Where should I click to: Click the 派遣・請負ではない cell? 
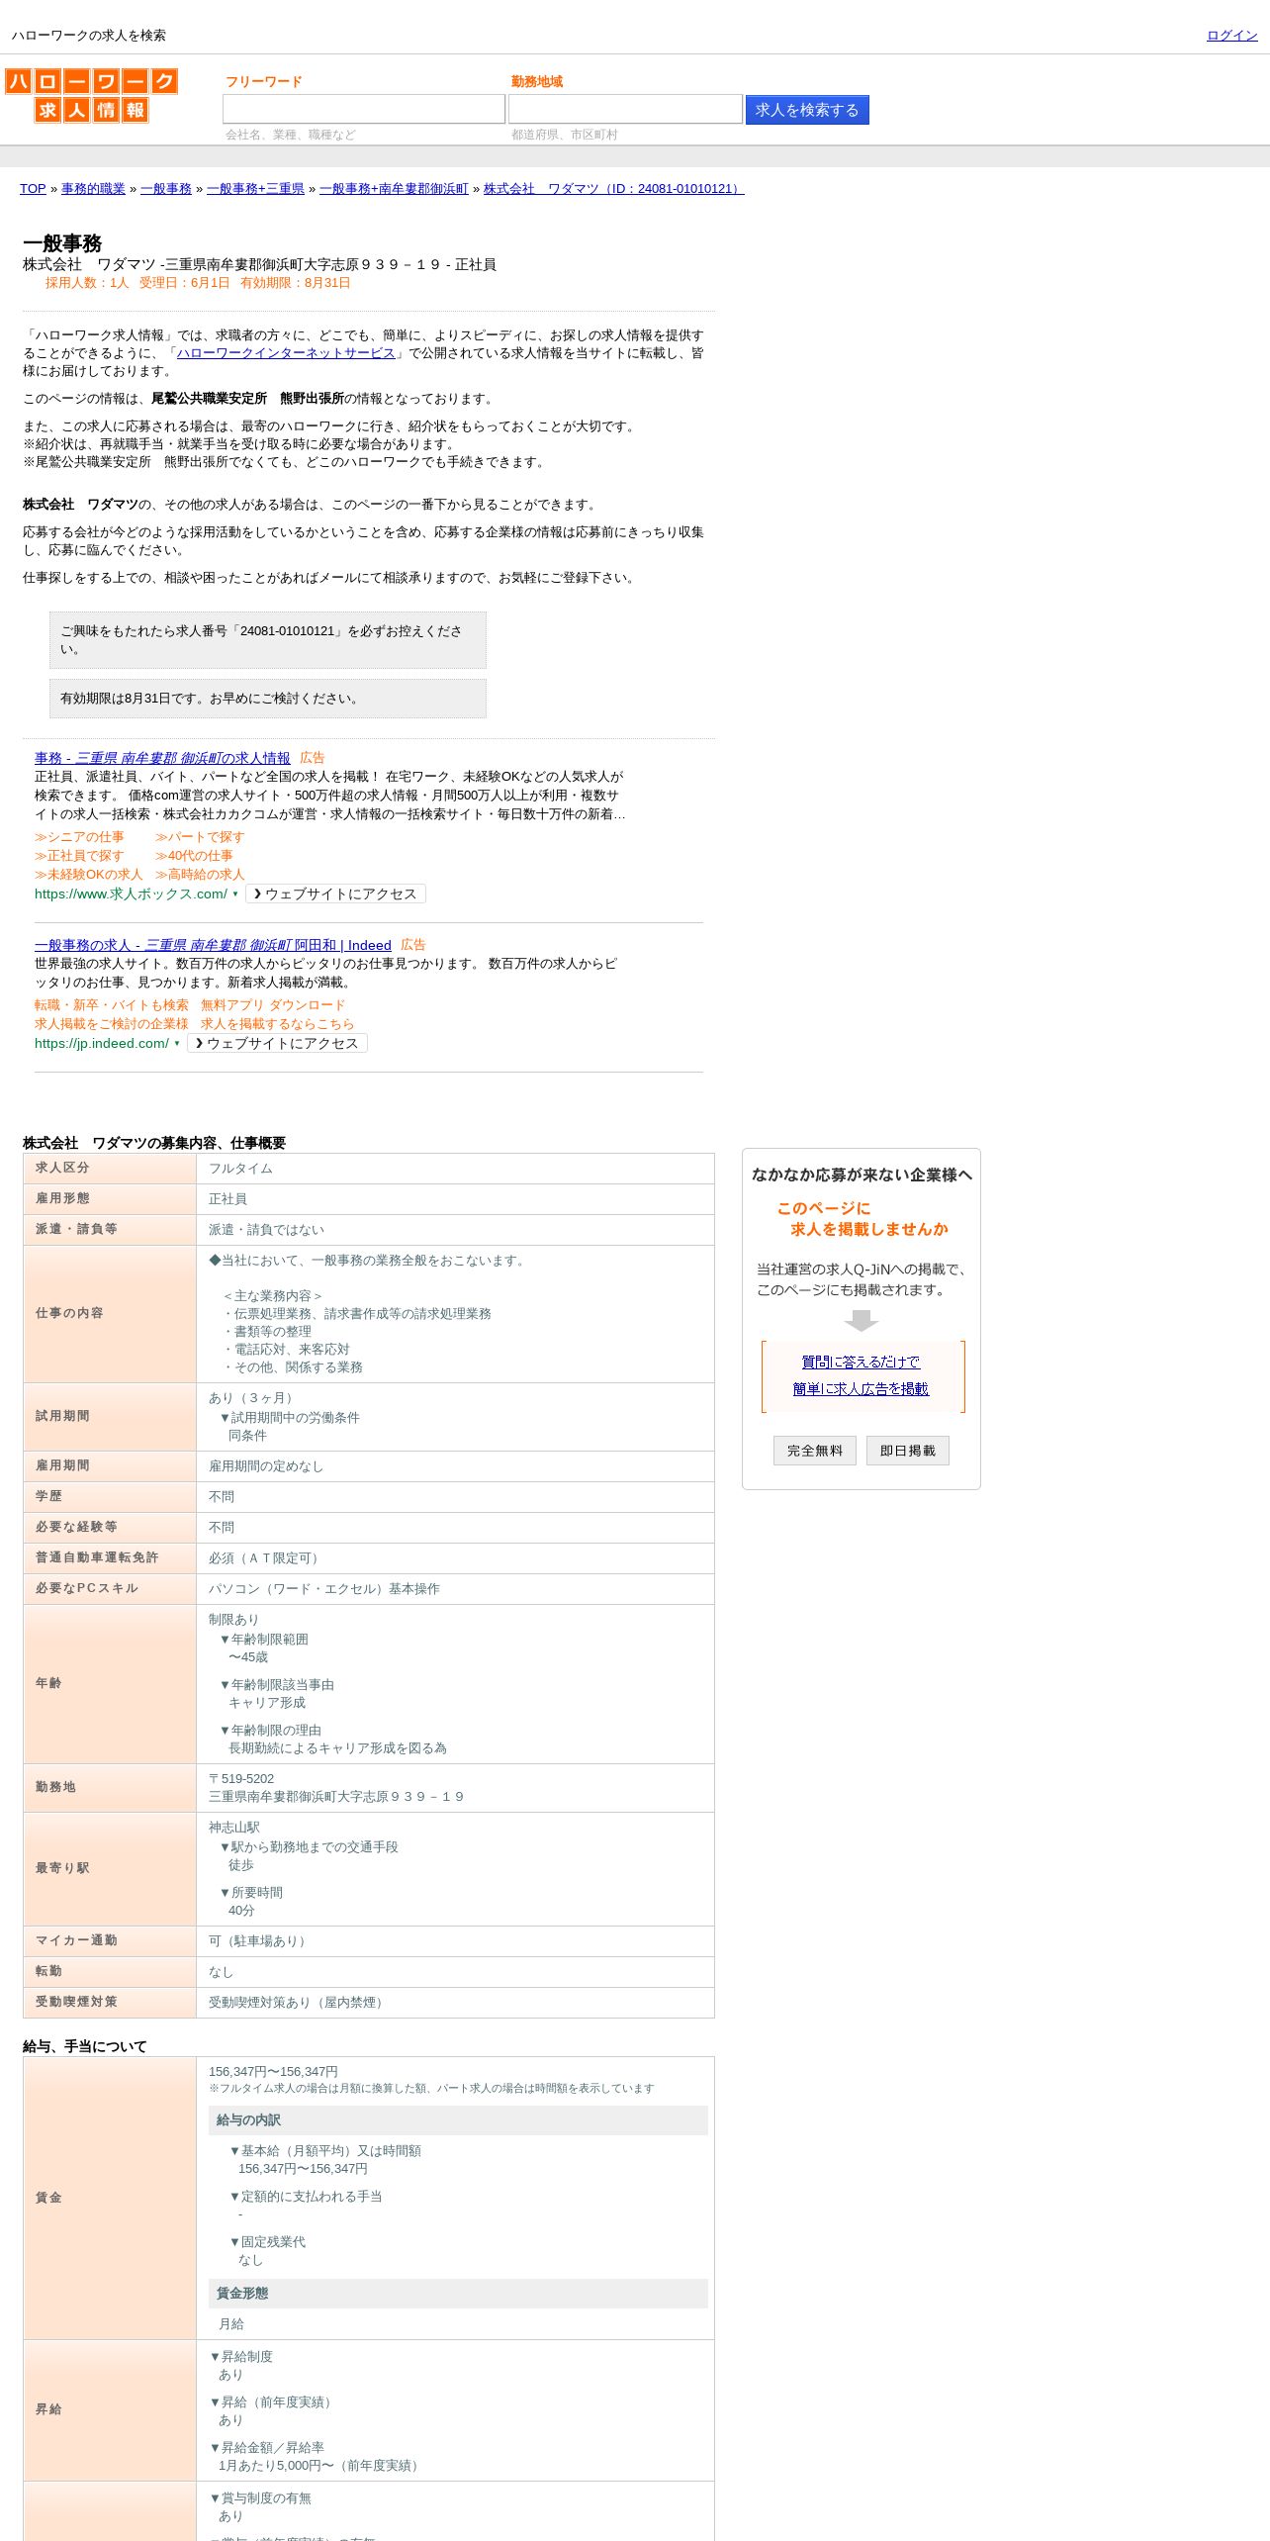coord(455,1230)
